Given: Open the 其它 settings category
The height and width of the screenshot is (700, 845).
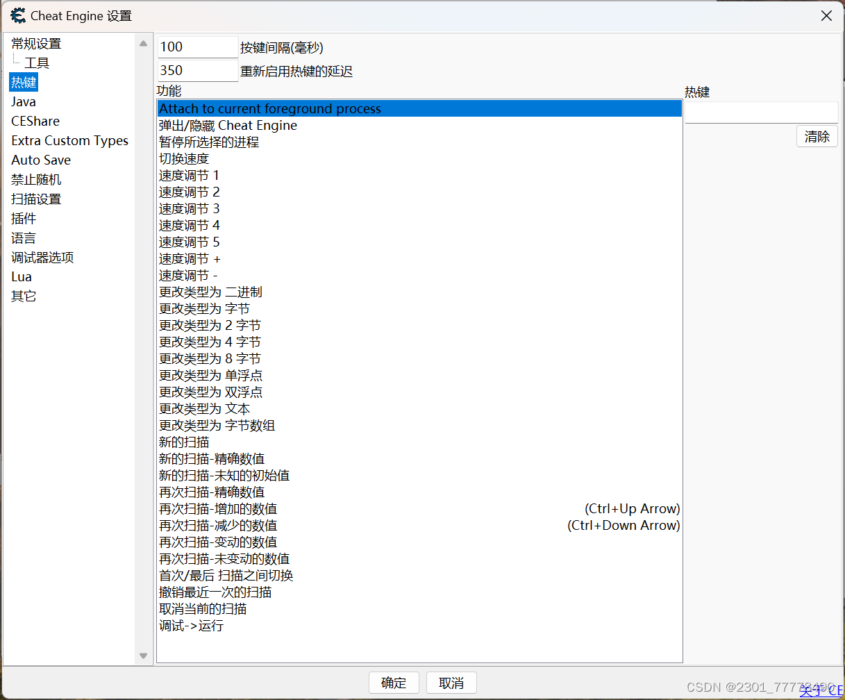Looking at the screenshot, I should [24, 297].
